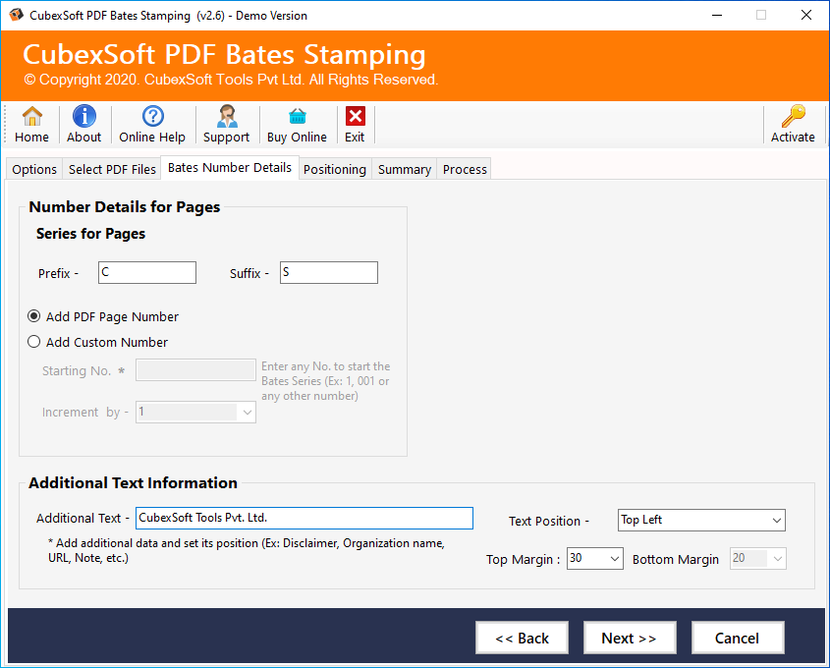The height and width of the screenshot is (668, 830).
Task: Click the red Exit icon
Action: (355, 117)
